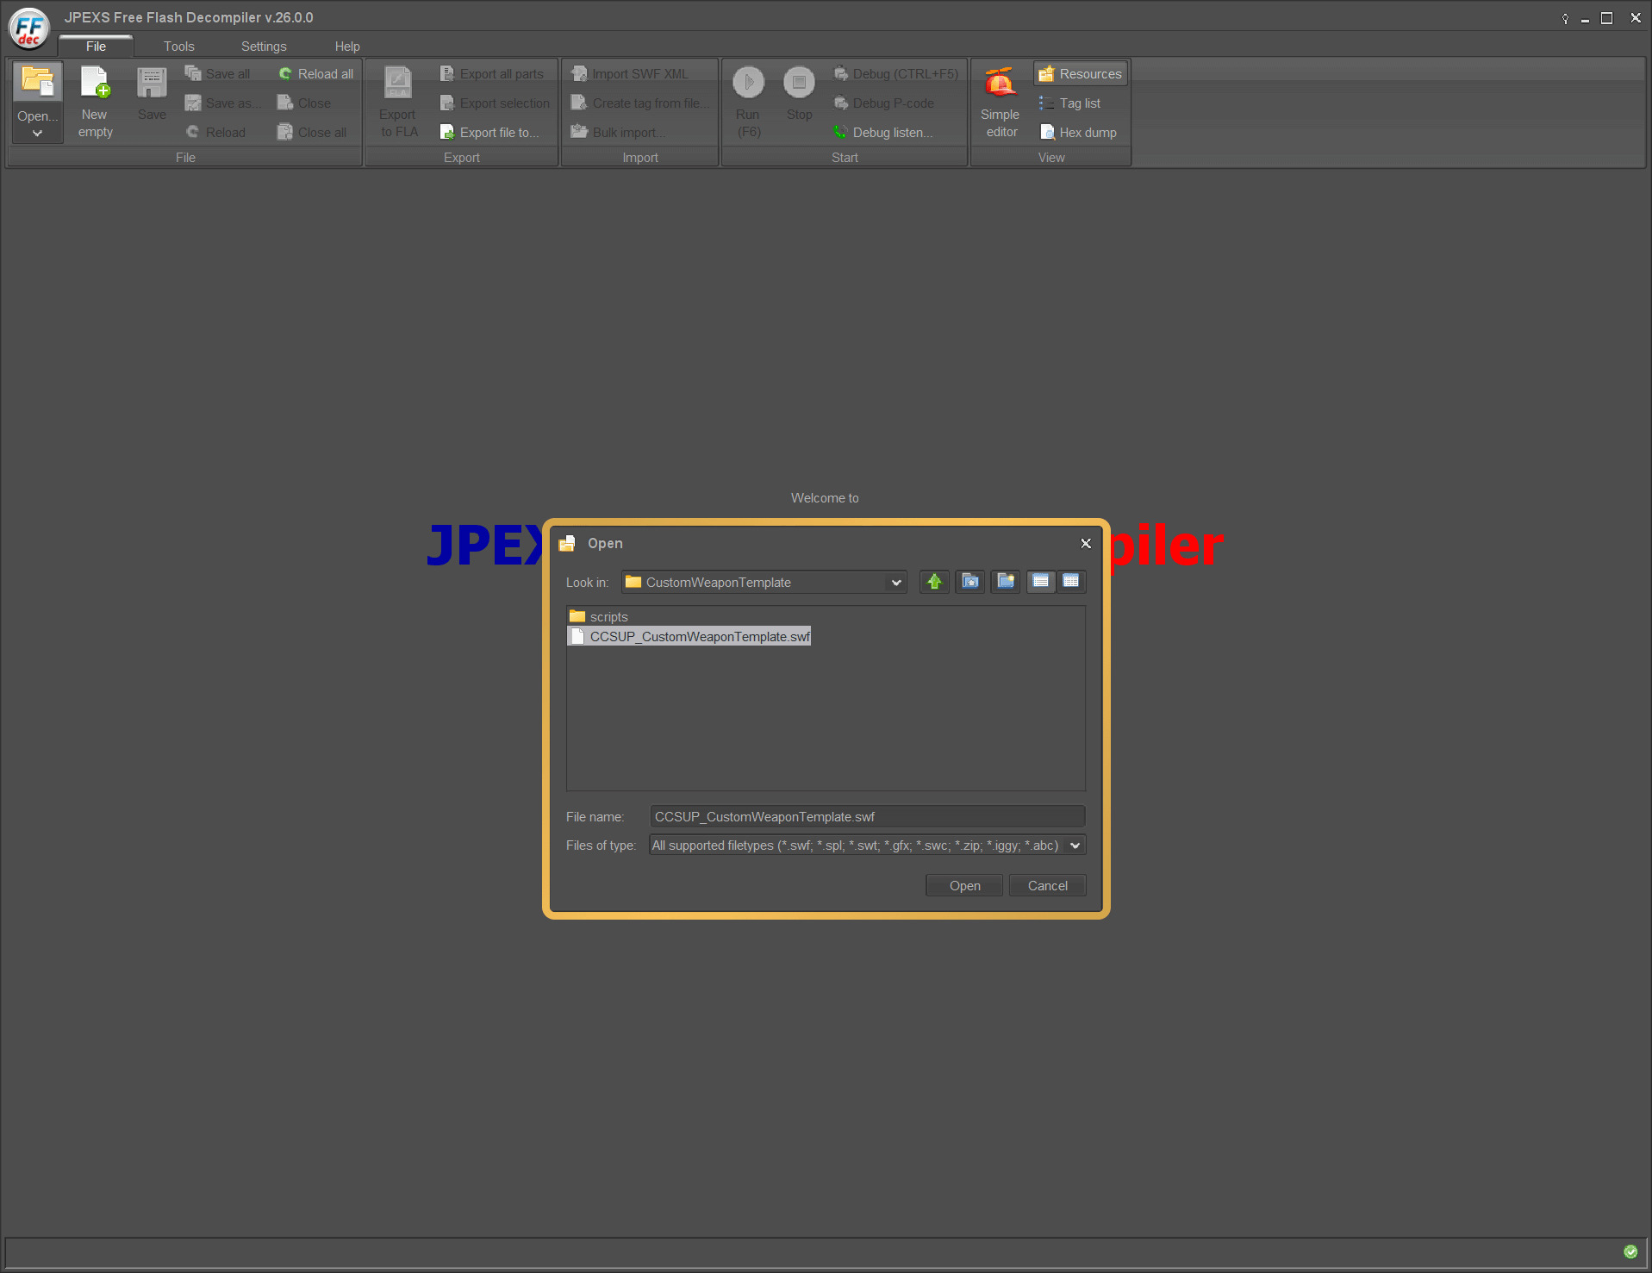Click the Cancel button in dialog
The height and width of the screenshot is (1273, 1652).
[1047, 886]
